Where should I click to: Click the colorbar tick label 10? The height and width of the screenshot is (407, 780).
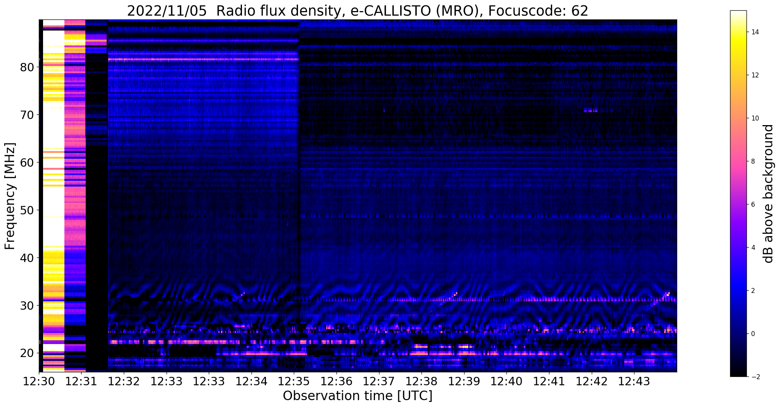tap(754, 118)
